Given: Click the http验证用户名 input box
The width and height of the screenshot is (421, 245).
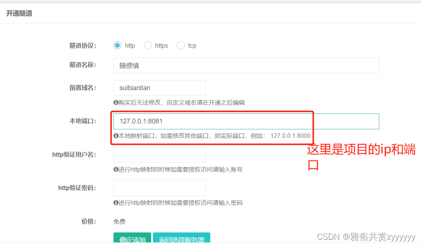Looking at the screenshot, I should pos(159,155).
